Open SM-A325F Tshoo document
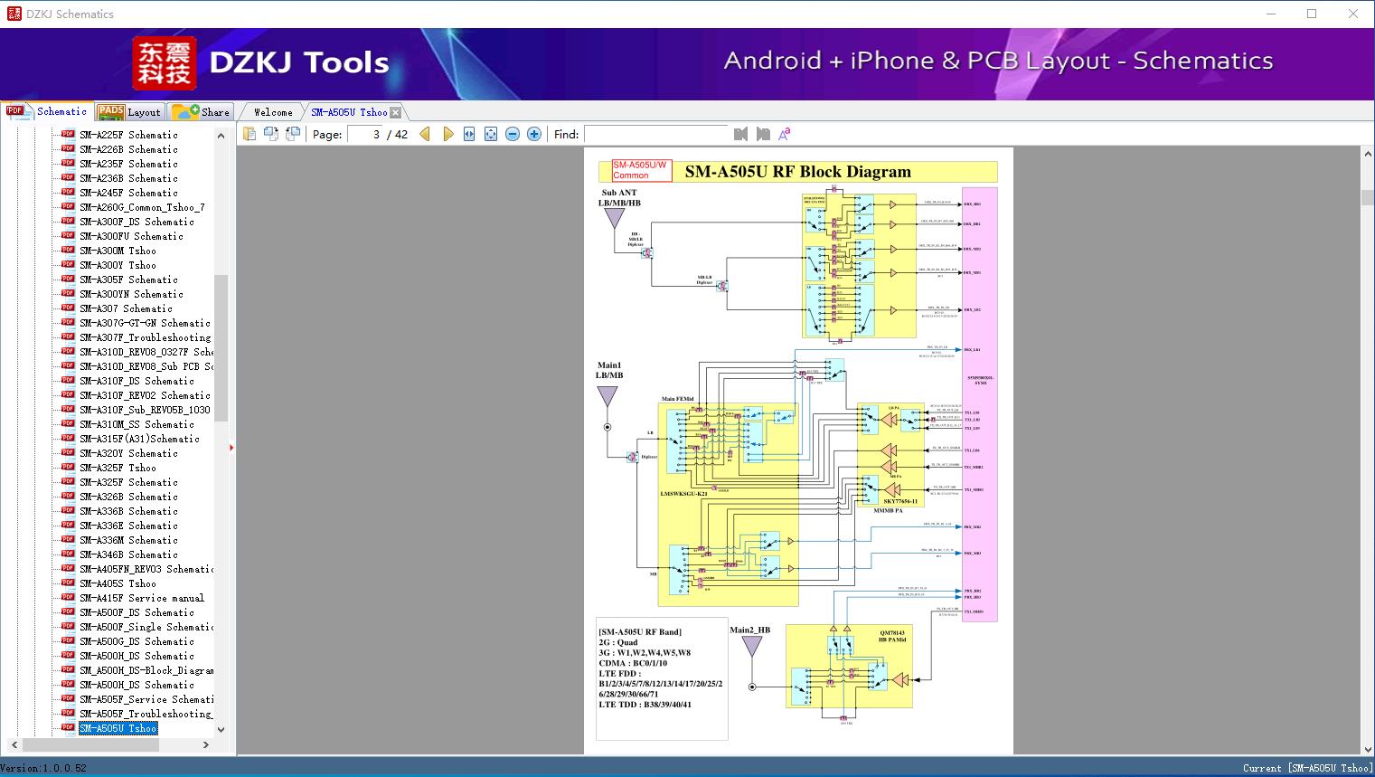 click(x=118, y=468)
